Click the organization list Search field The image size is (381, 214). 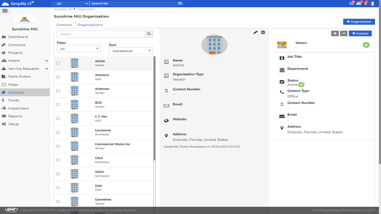tap(101, 34)
